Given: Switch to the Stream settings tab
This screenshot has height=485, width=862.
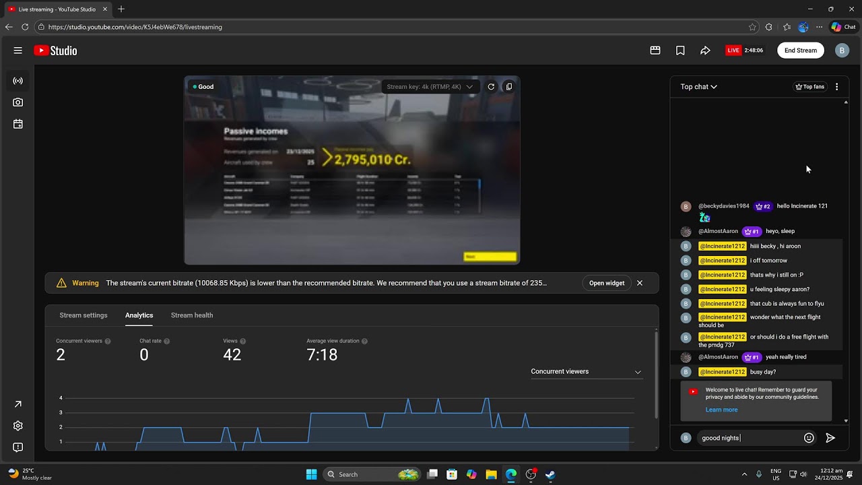Looking at the screenshot, I should tap(84, 315).
